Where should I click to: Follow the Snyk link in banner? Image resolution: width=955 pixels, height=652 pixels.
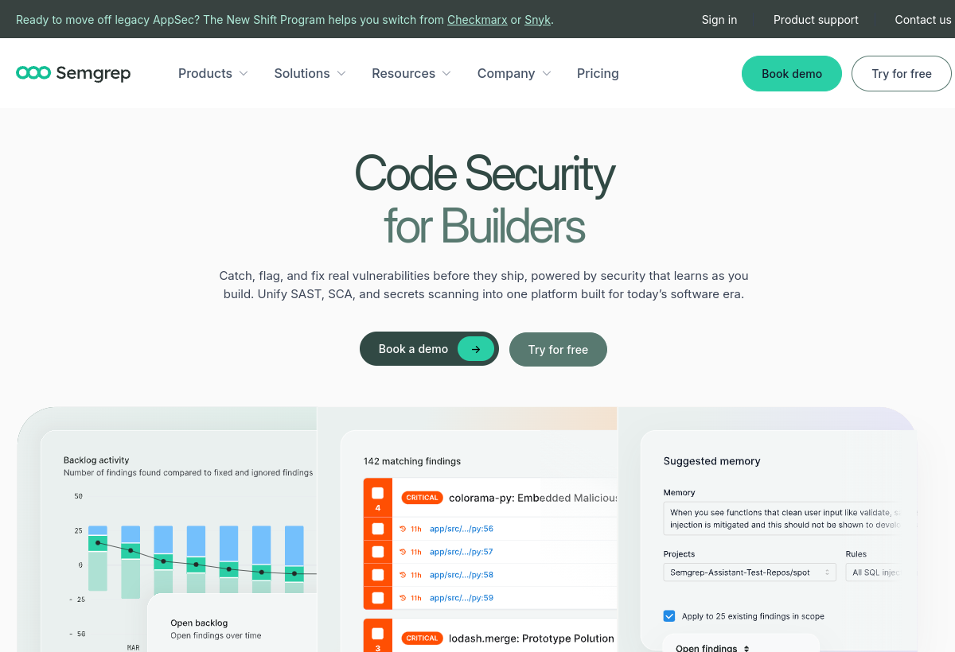pos(538,20)
